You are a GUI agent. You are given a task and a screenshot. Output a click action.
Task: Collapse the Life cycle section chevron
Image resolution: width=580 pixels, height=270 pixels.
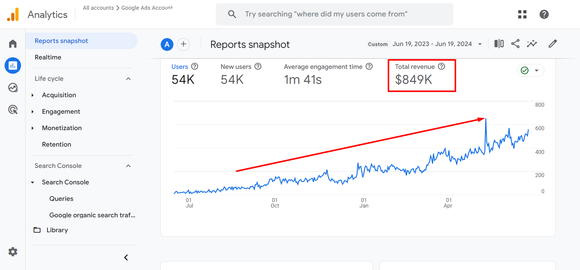tap(128, 79)
